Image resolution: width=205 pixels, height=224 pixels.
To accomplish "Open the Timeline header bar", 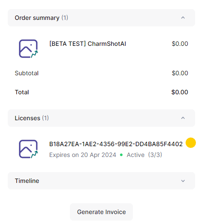I will 101,181.
